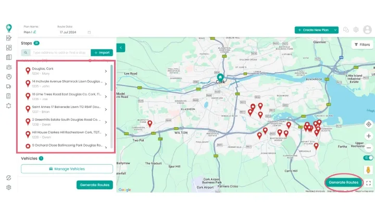Click the Street View pegman icon

[368, 170]
